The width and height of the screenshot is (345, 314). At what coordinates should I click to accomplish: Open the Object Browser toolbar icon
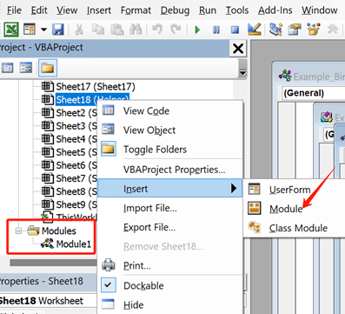pos(313,30)
